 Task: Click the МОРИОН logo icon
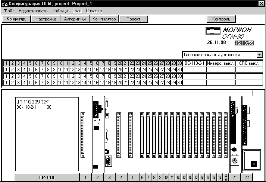pyautogui.click(x=213, y=31)
